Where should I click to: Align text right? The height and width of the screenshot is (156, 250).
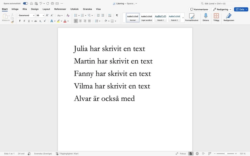coord(85,21)
